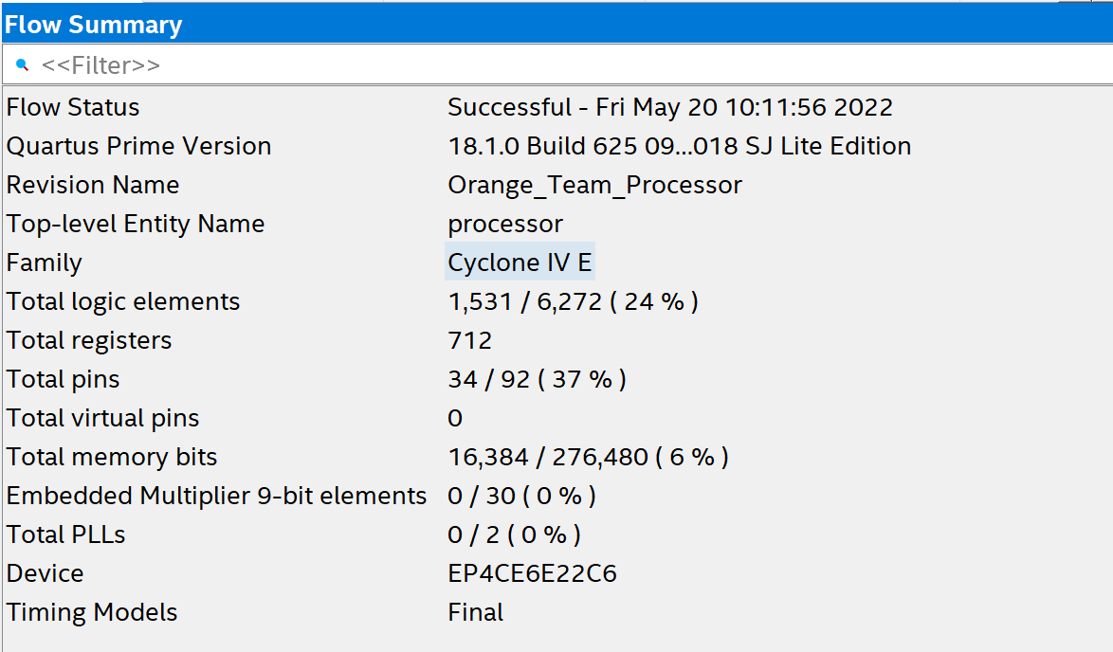1113x652 pixels.
Task: Click the filter search icon
Action: (23, 65)
